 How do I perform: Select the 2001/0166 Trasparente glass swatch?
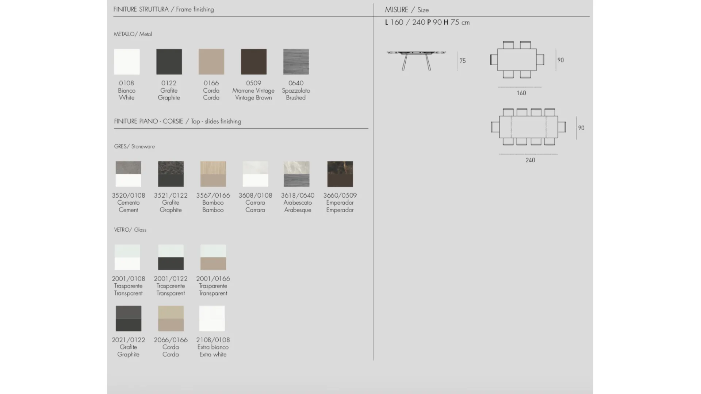[x=213, y=257]
